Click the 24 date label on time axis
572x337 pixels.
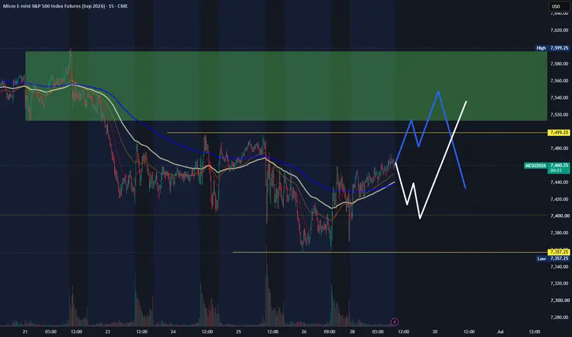pyautogui.click(x=173, y=331)
